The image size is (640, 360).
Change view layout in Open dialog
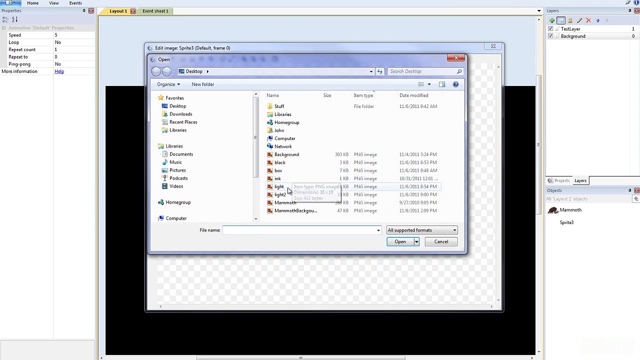point(421,84)
